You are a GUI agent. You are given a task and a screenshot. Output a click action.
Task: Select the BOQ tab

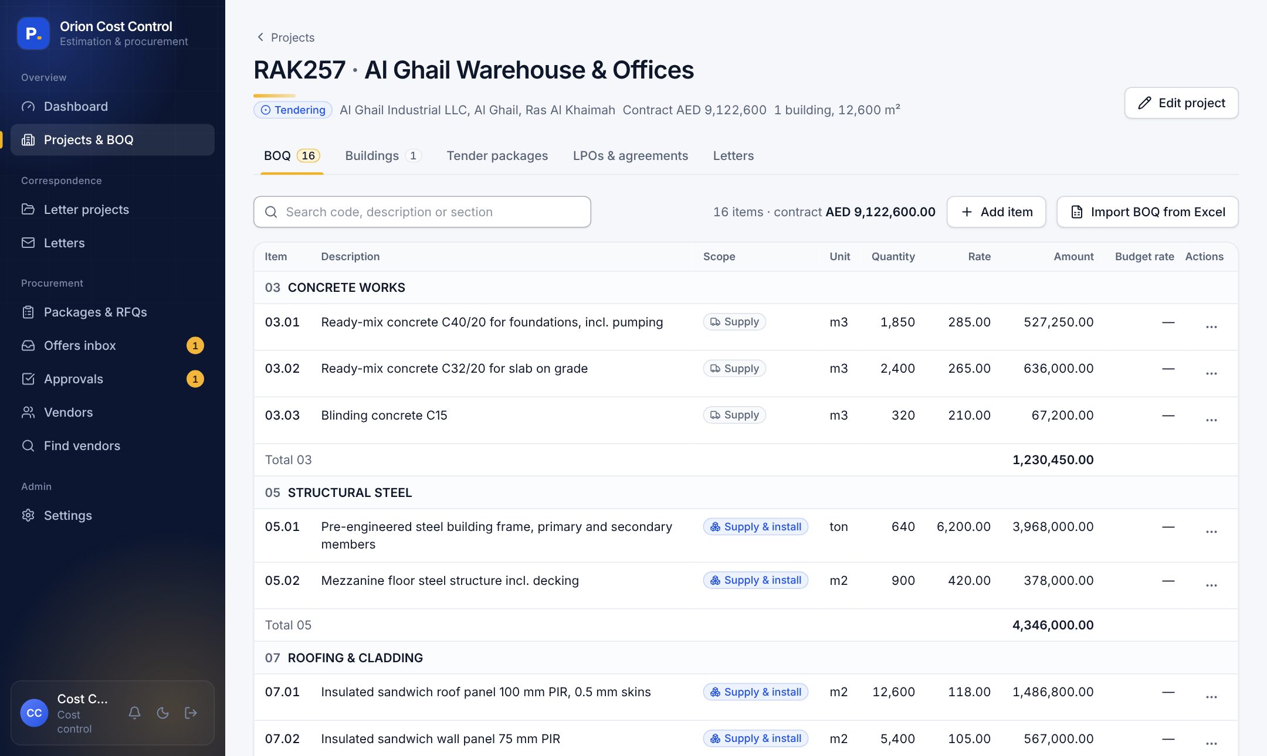(x=292, y=156)
